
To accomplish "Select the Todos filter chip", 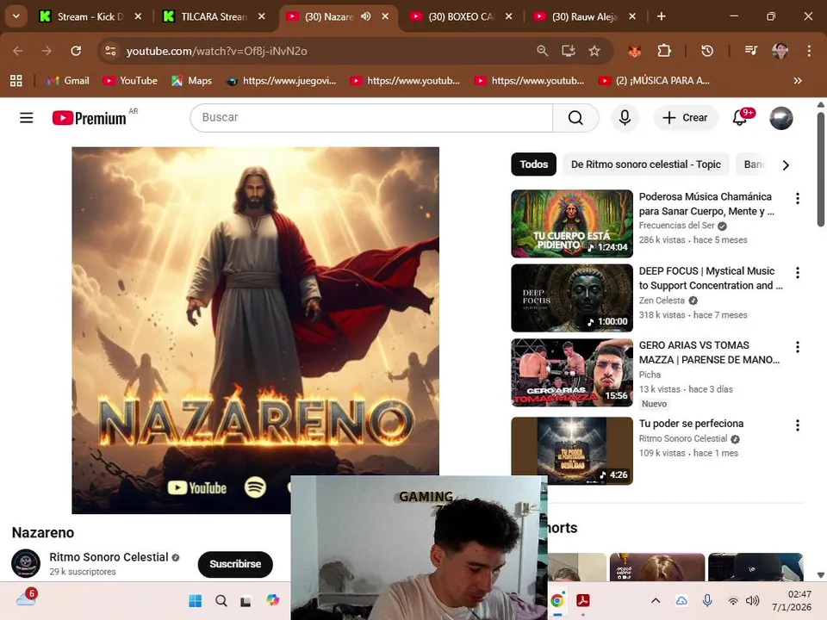I will point(534,164).
